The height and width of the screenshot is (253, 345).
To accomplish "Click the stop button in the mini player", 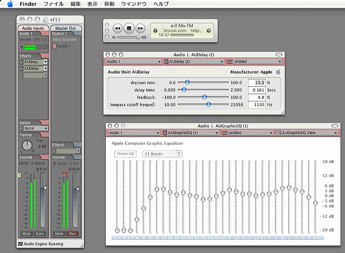I will pos(129,29).
